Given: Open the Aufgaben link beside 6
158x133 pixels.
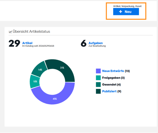Looking at the screenshot, I should pyautogui.click(x=96, y=43).
